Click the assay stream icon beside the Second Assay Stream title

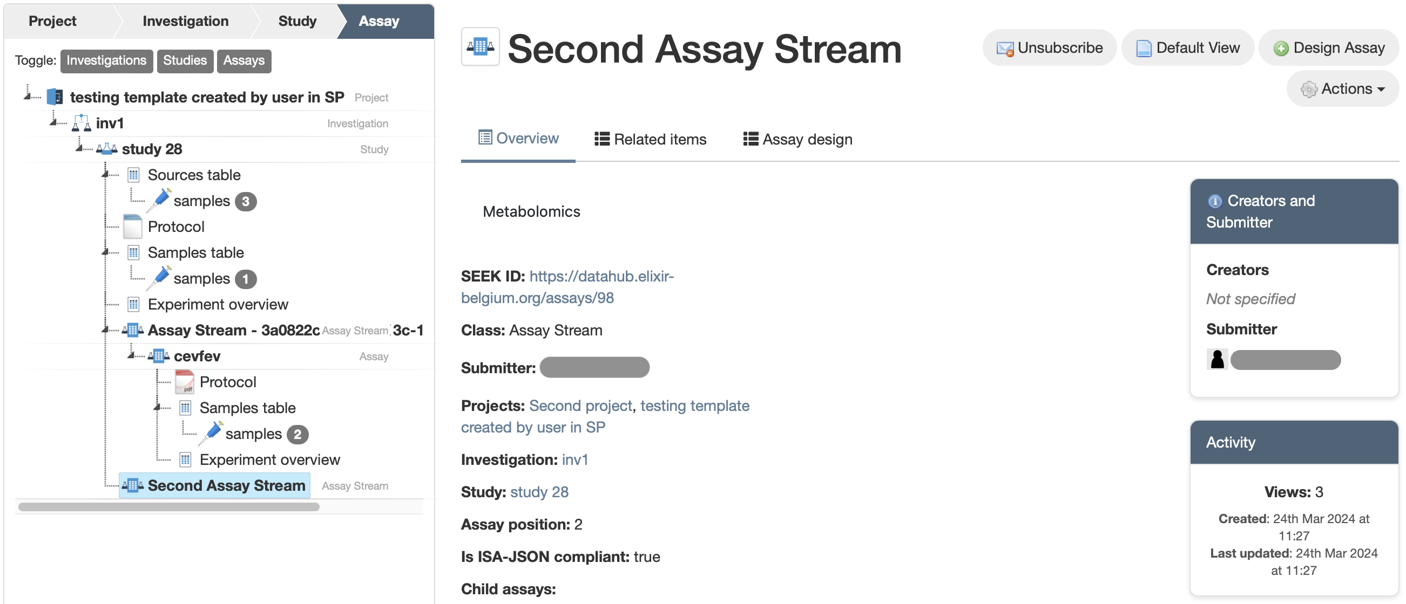(x=480, y=46)
